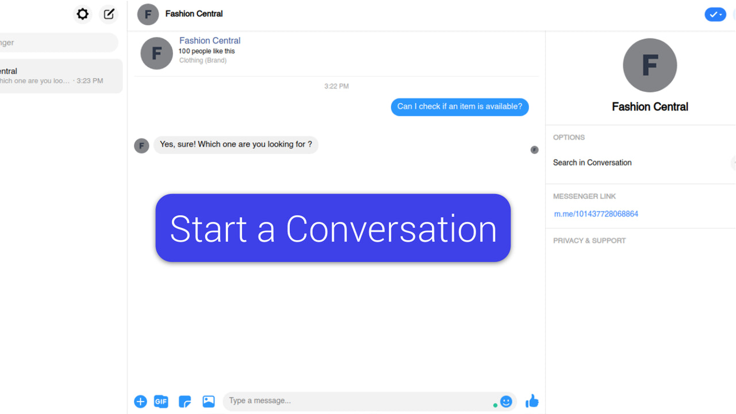Open Messenger settings gear
This screenshot has height=414, width=736.
pyautogui.click(x=82, y=14)
